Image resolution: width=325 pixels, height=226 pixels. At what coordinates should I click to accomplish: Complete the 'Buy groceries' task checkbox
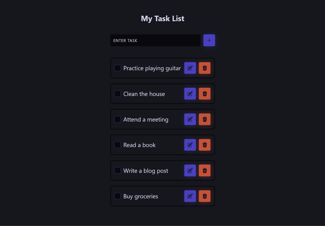pyautogui.click(x=118, y=196)
